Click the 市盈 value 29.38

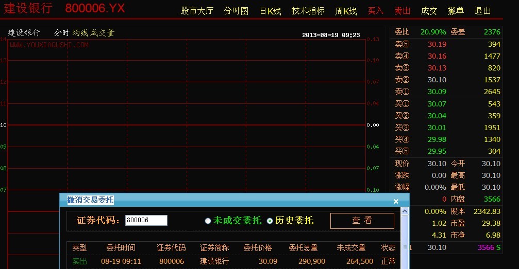[491, 223]
